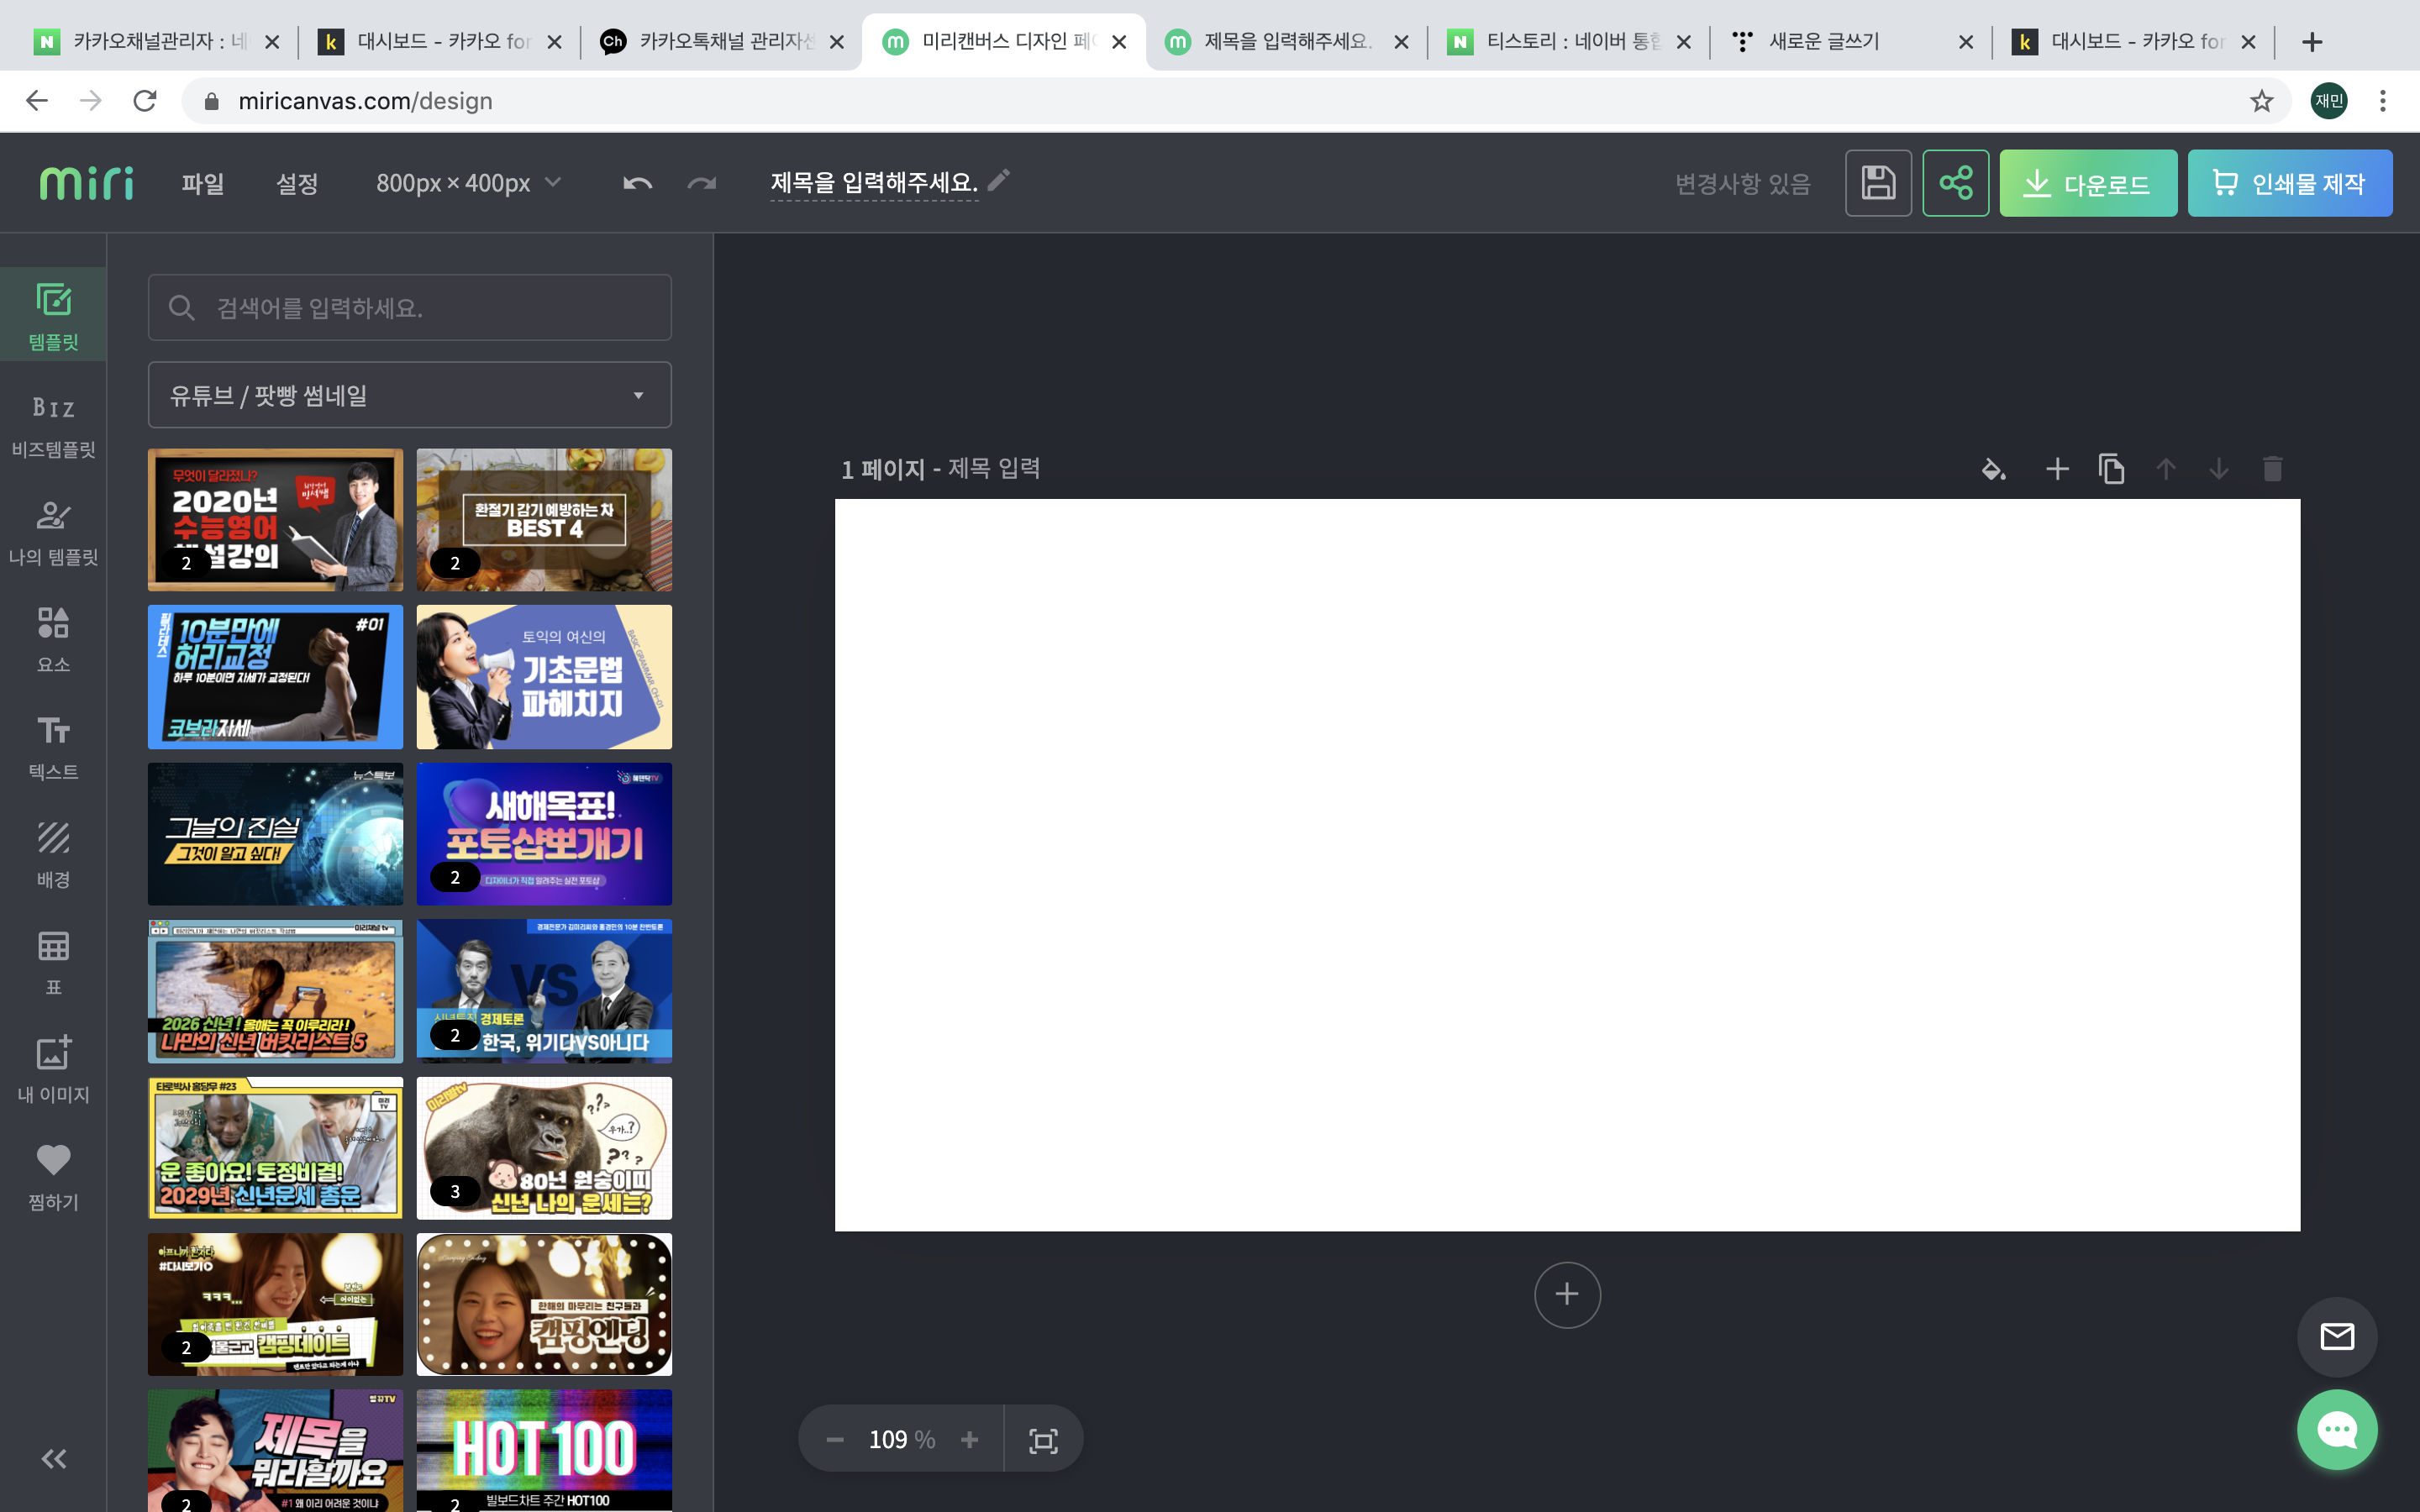The height and width of the screenshot is (1512, 2420).
Task: Click the undo arrow icon
Action: click(637, 183)
